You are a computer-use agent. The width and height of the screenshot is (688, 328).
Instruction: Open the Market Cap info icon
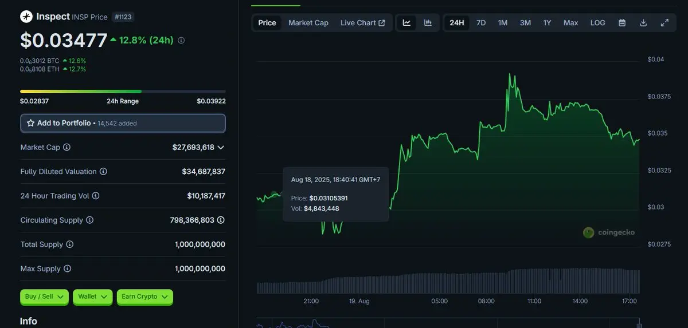67,147
